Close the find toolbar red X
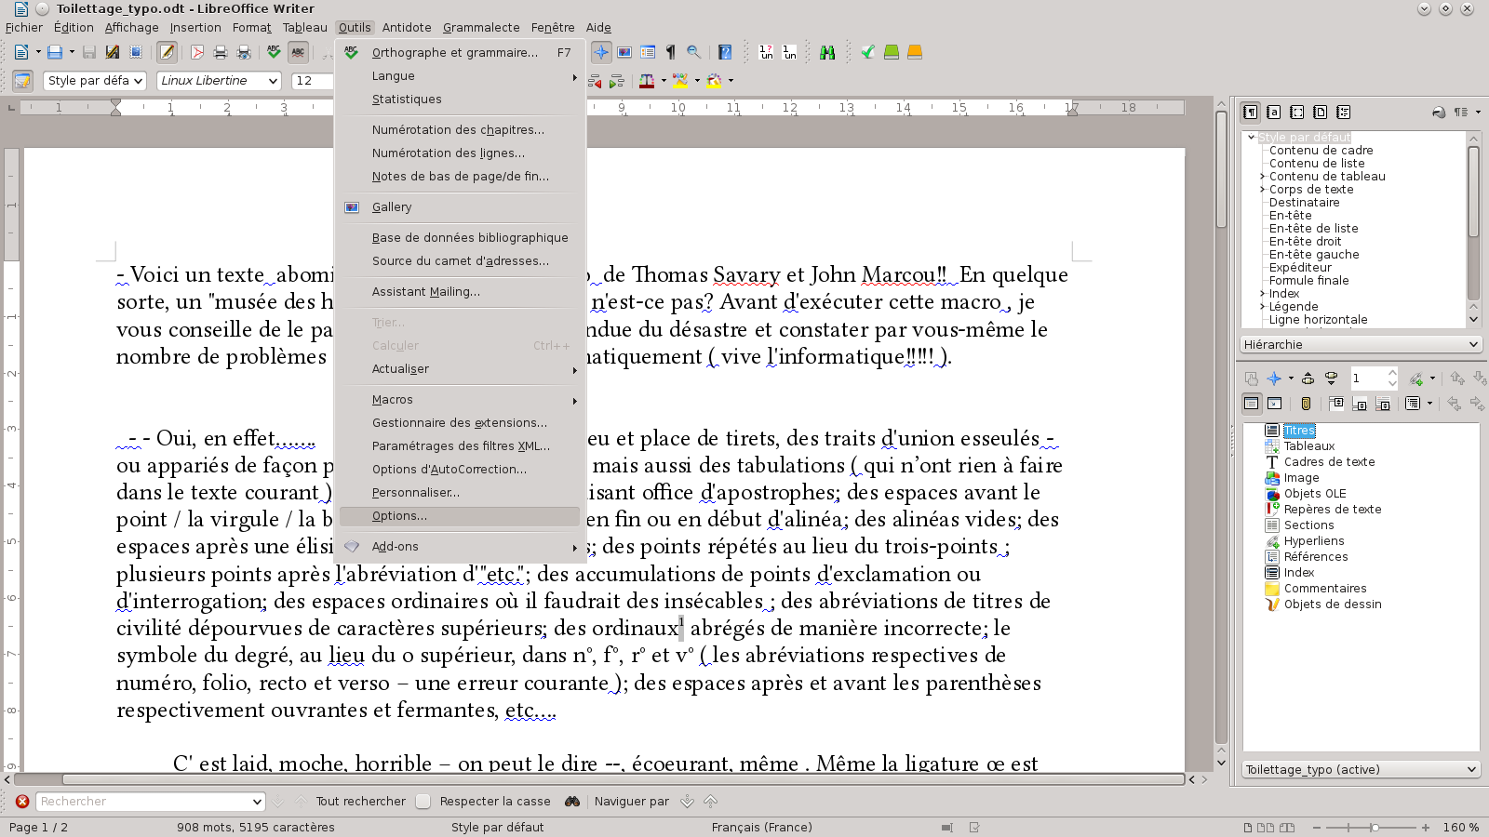Screen dimensions: 1489x837 pyautogui.click(x=22, y=802)
